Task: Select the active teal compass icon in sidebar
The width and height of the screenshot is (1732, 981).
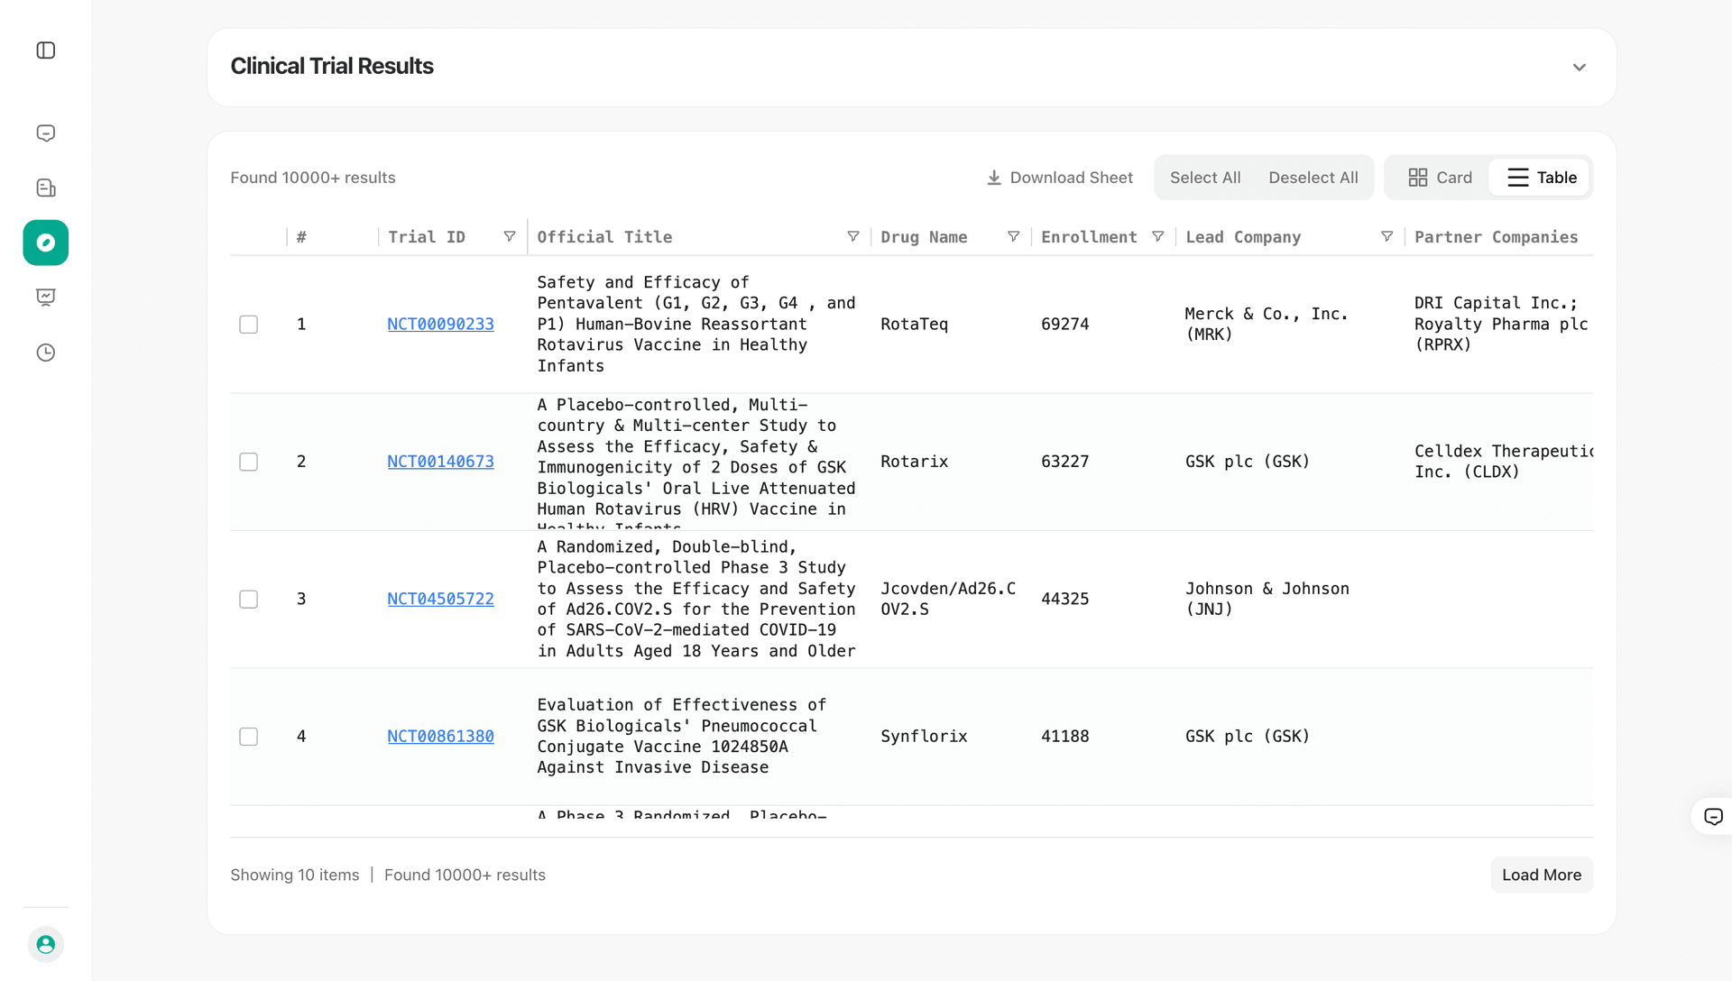Action: tap(46, 243)
